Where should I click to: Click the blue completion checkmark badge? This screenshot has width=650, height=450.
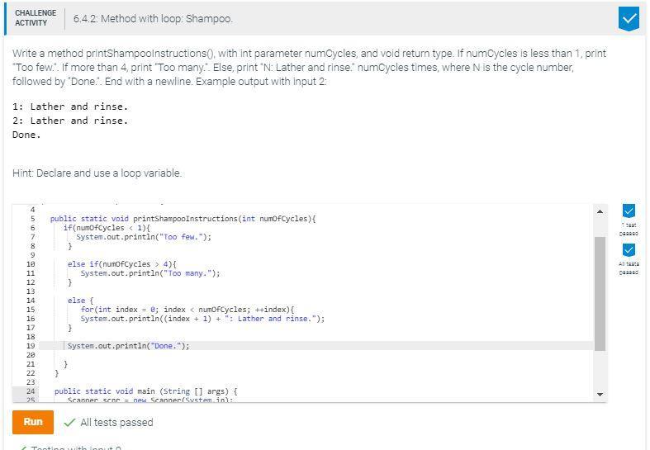[629, 19]
